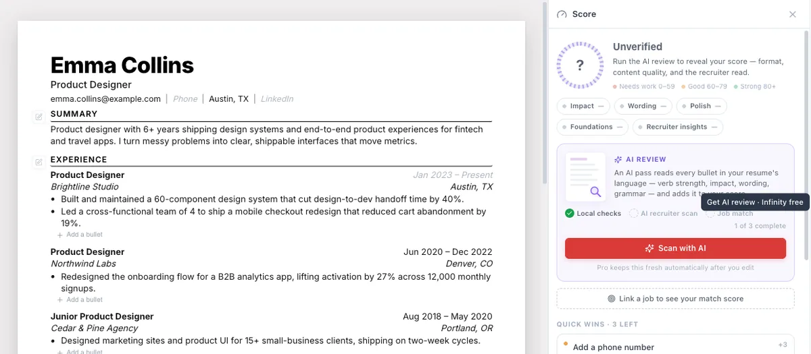Click the question mark score circle

point(580,65)
